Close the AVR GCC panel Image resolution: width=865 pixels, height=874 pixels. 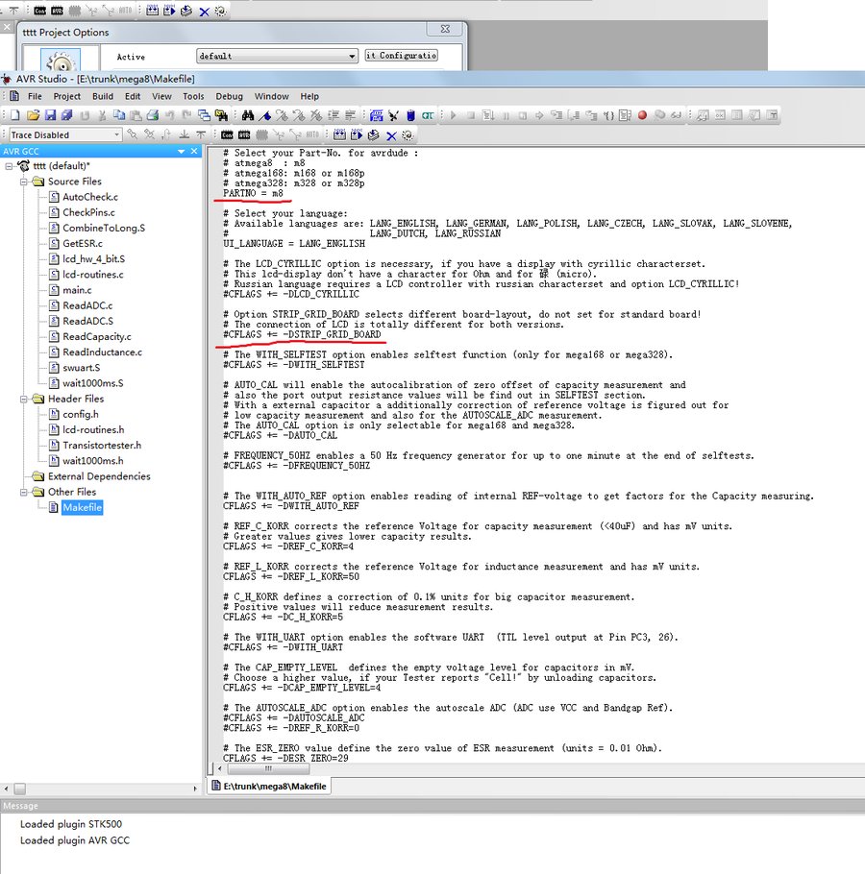(195, 151)
